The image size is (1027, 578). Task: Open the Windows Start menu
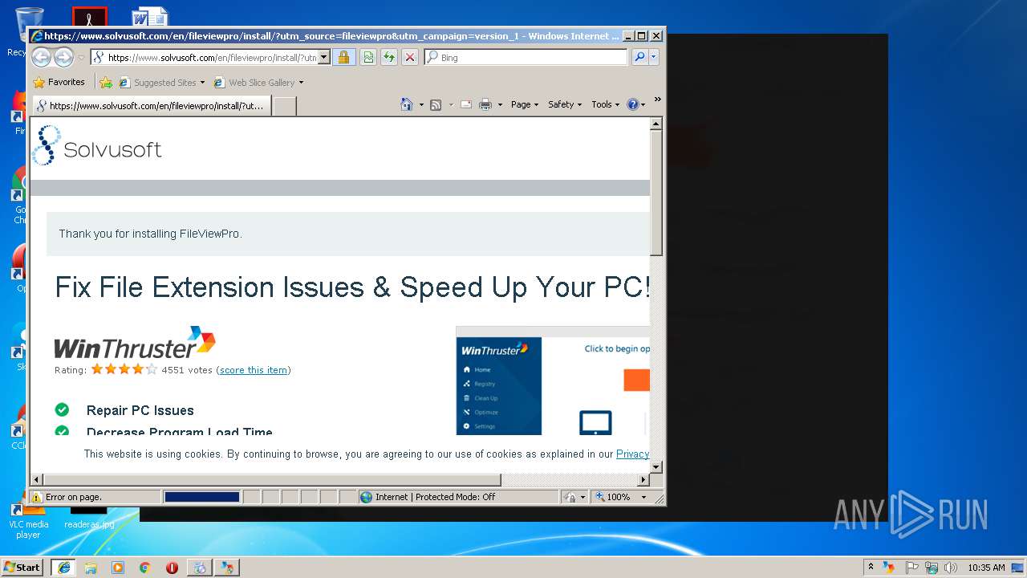pyautogui.click(x=22, y=567)
